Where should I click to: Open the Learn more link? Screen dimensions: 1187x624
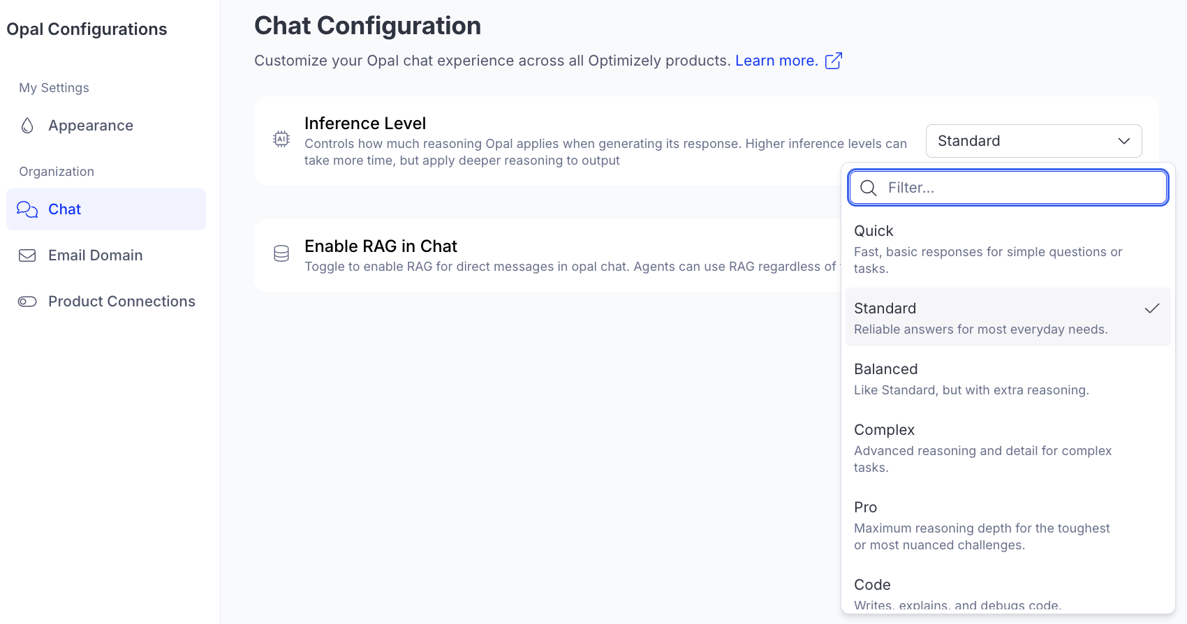(776, 61)
